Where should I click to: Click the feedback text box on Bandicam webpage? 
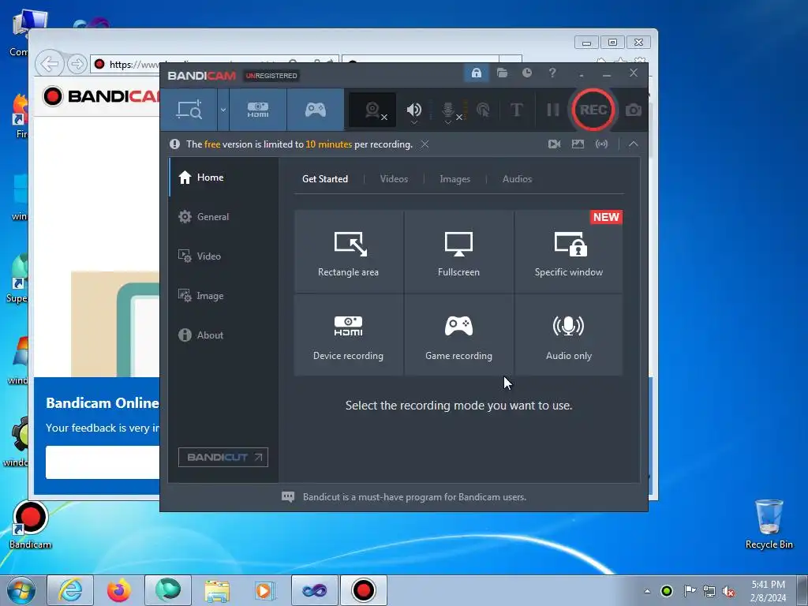click(103, 462)
